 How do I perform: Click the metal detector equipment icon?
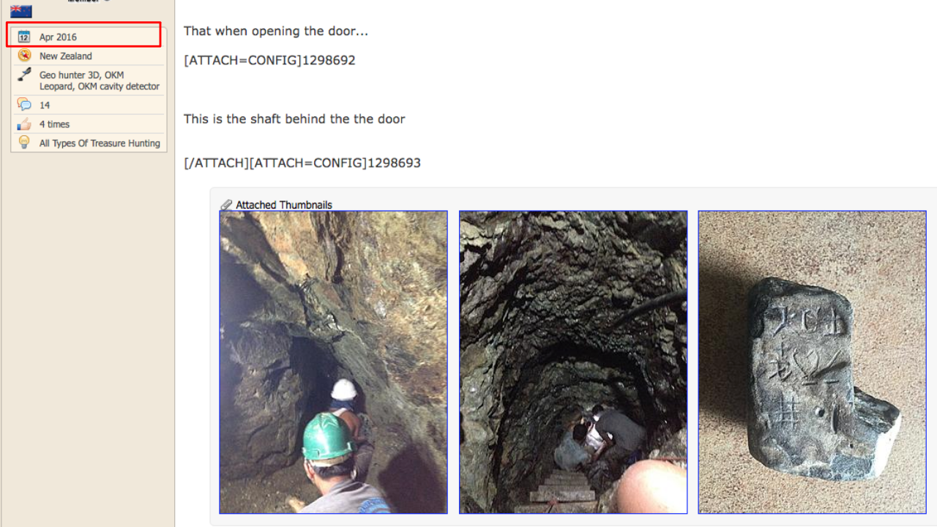tap(24, 74)
